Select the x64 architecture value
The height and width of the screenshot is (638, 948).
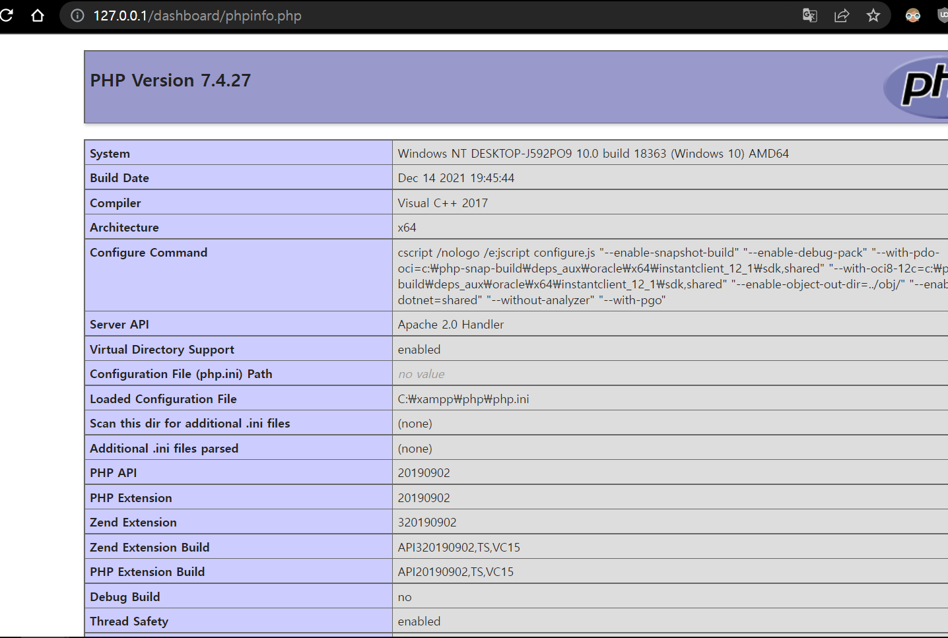pos(407,228)
